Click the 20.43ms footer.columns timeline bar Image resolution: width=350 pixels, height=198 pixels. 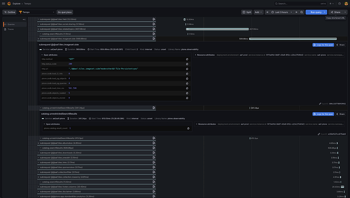click(342, 187)
